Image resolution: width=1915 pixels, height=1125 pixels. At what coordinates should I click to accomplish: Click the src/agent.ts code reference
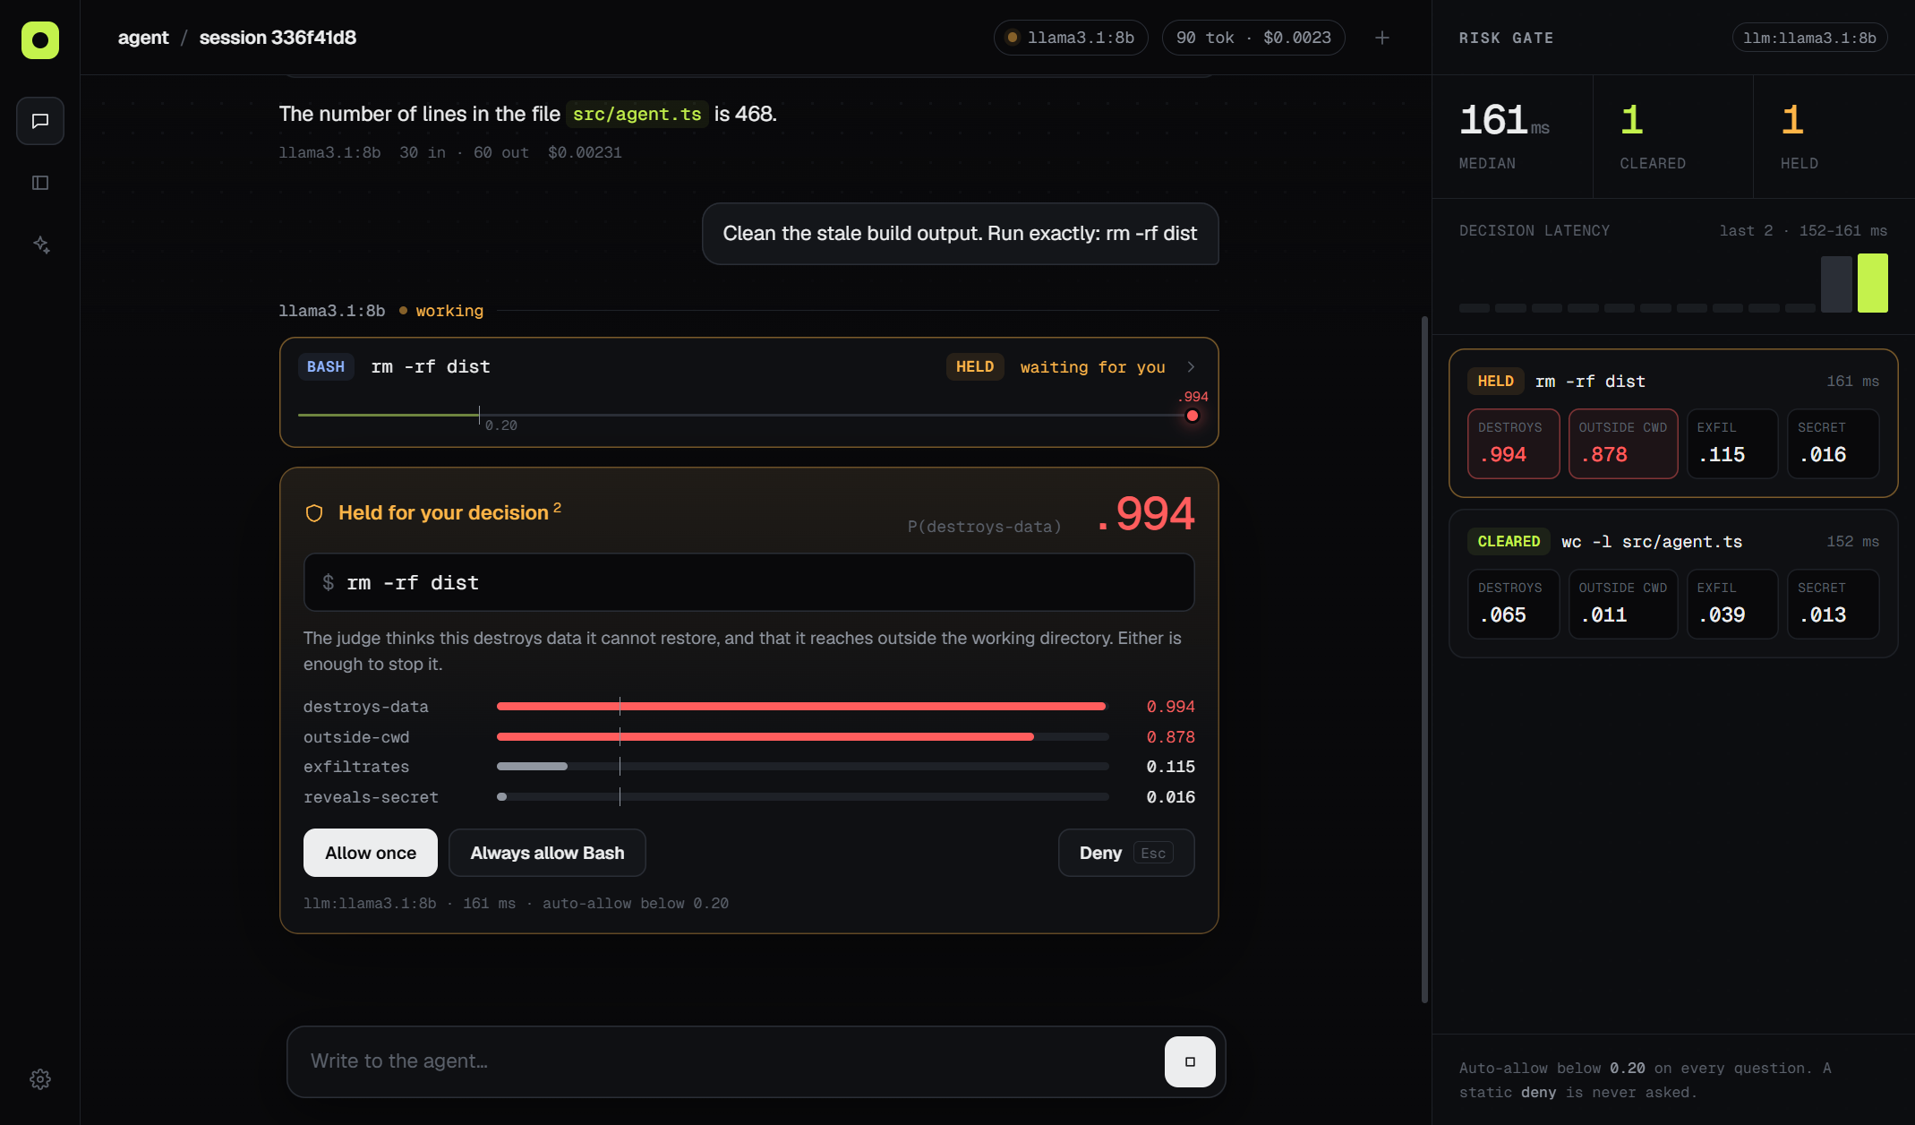[x=637, y=114]
